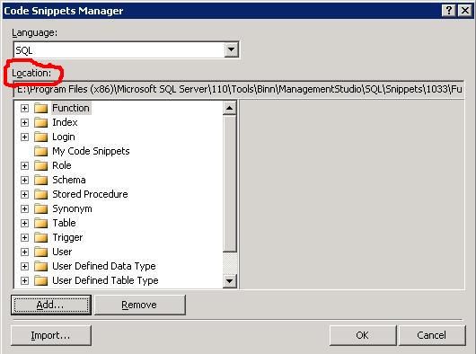The image size is (476, 354).
Task: Click the My Code Snippets folder icon
Action: pos(40,151)
